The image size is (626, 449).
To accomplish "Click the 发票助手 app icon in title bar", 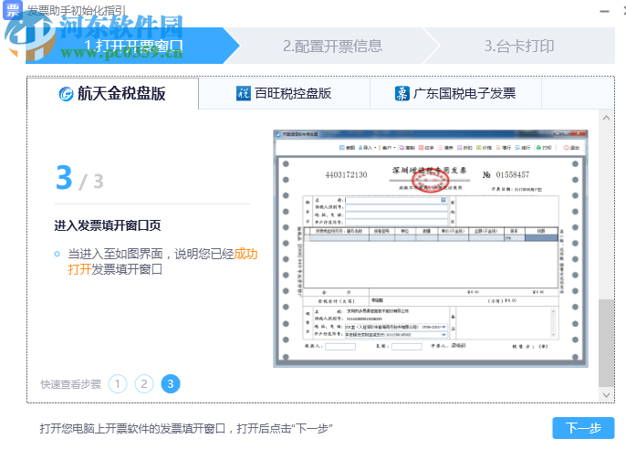I will (13, 10).
